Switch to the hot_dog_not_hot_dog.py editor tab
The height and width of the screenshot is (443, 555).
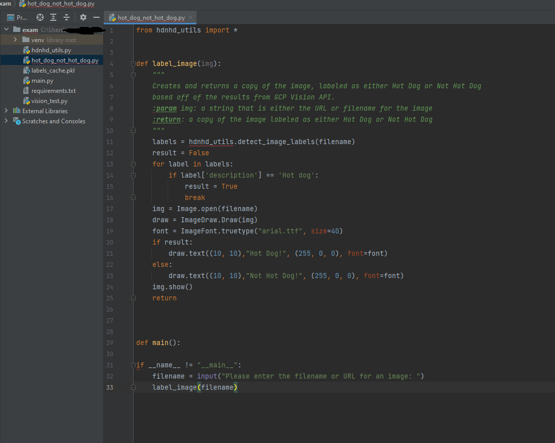pos(151,18)
